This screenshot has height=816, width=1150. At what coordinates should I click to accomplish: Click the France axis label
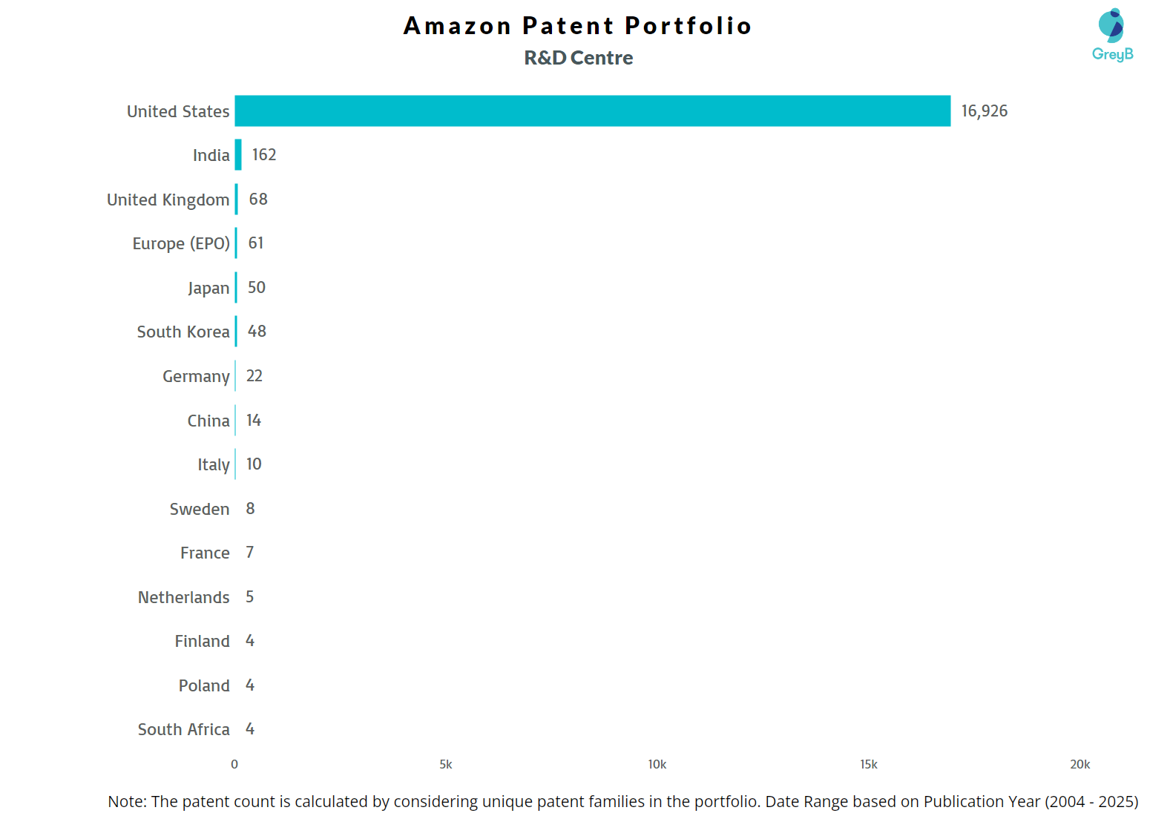tap(205, 553)
